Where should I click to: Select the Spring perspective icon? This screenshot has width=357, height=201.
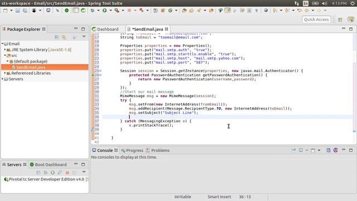(351, 20)
